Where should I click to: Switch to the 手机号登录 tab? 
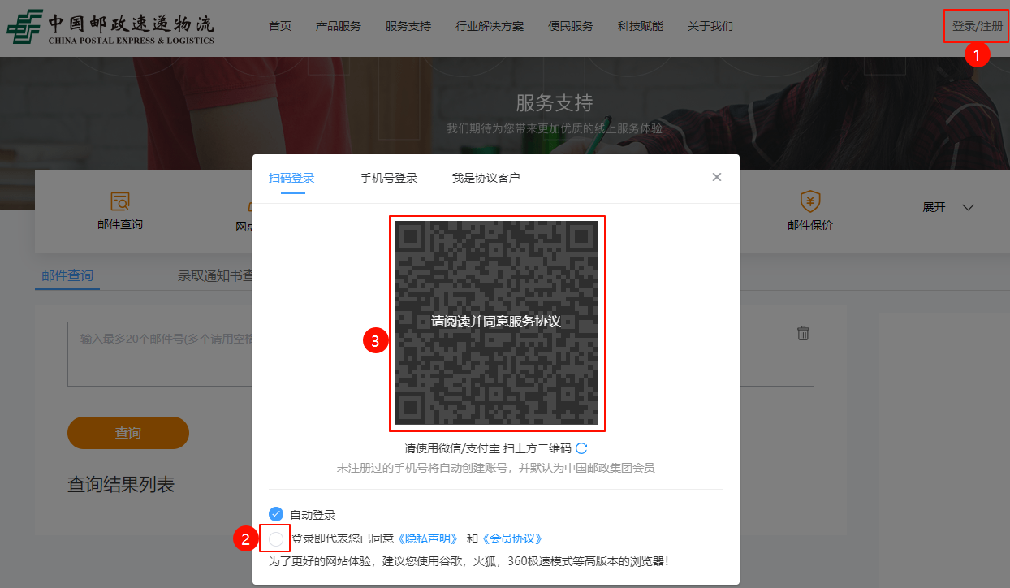tap(389, 178)
